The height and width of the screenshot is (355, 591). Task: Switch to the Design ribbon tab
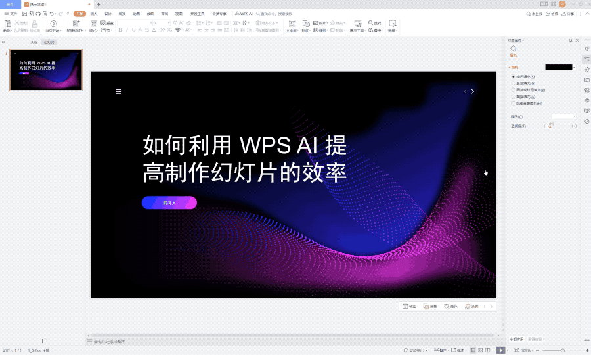point(108,14)
